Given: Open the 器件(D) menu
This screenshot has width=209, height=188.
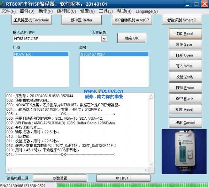Looking at the screenshot, I should click(x=27, y=11).
